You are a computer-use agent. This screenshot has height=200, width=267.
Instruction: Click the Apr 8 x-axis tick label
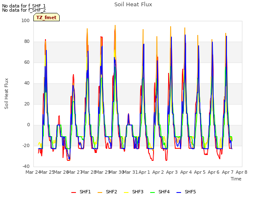point(242,172)
